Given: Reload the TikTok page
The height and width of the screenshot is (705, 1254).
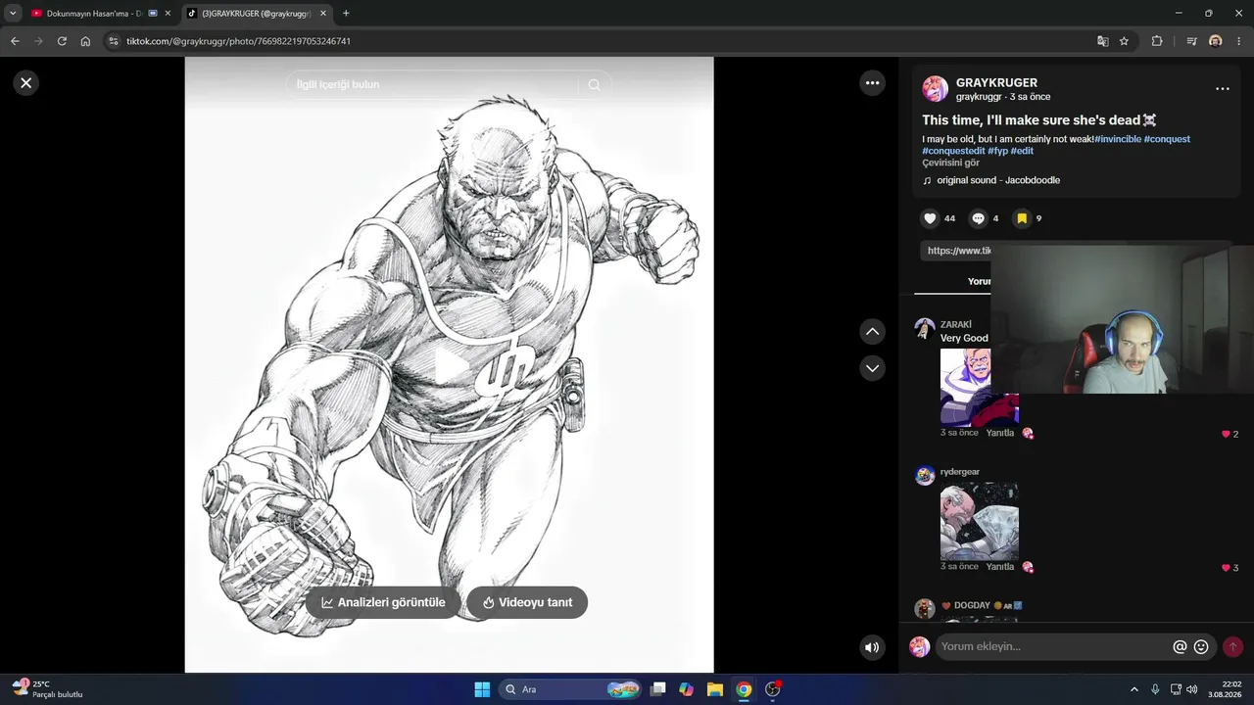Looking at the screenshot, I should pos(62,41).
